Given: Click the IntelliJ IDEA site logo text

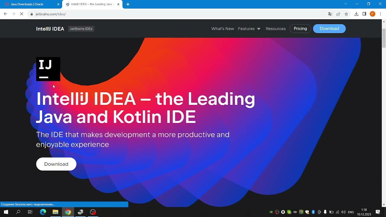Looking at the screenshot, I should pos(50,29).
